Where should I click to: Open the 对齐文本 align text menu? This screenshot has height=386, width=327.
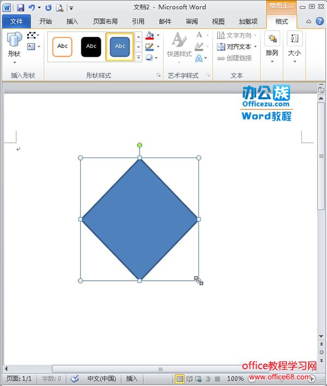click(x=237, y=46)
